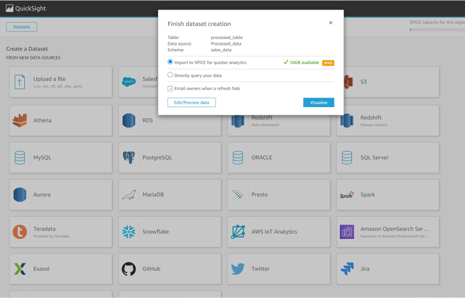Select the AWS IoT Analytics label
This screenshot has height=298, width=465.
pos(274,232)
